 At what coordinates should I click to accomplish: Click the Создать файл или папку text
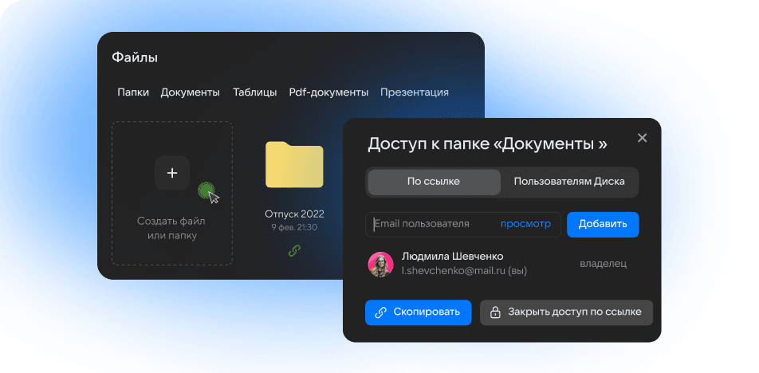[171, 229]
